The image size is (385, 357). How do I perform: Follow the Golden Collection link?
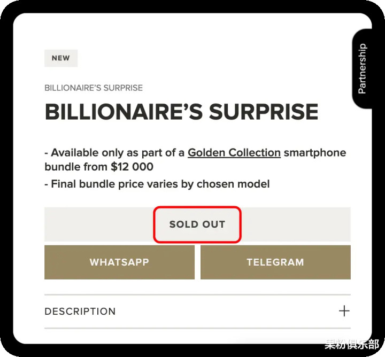(234, 152)
